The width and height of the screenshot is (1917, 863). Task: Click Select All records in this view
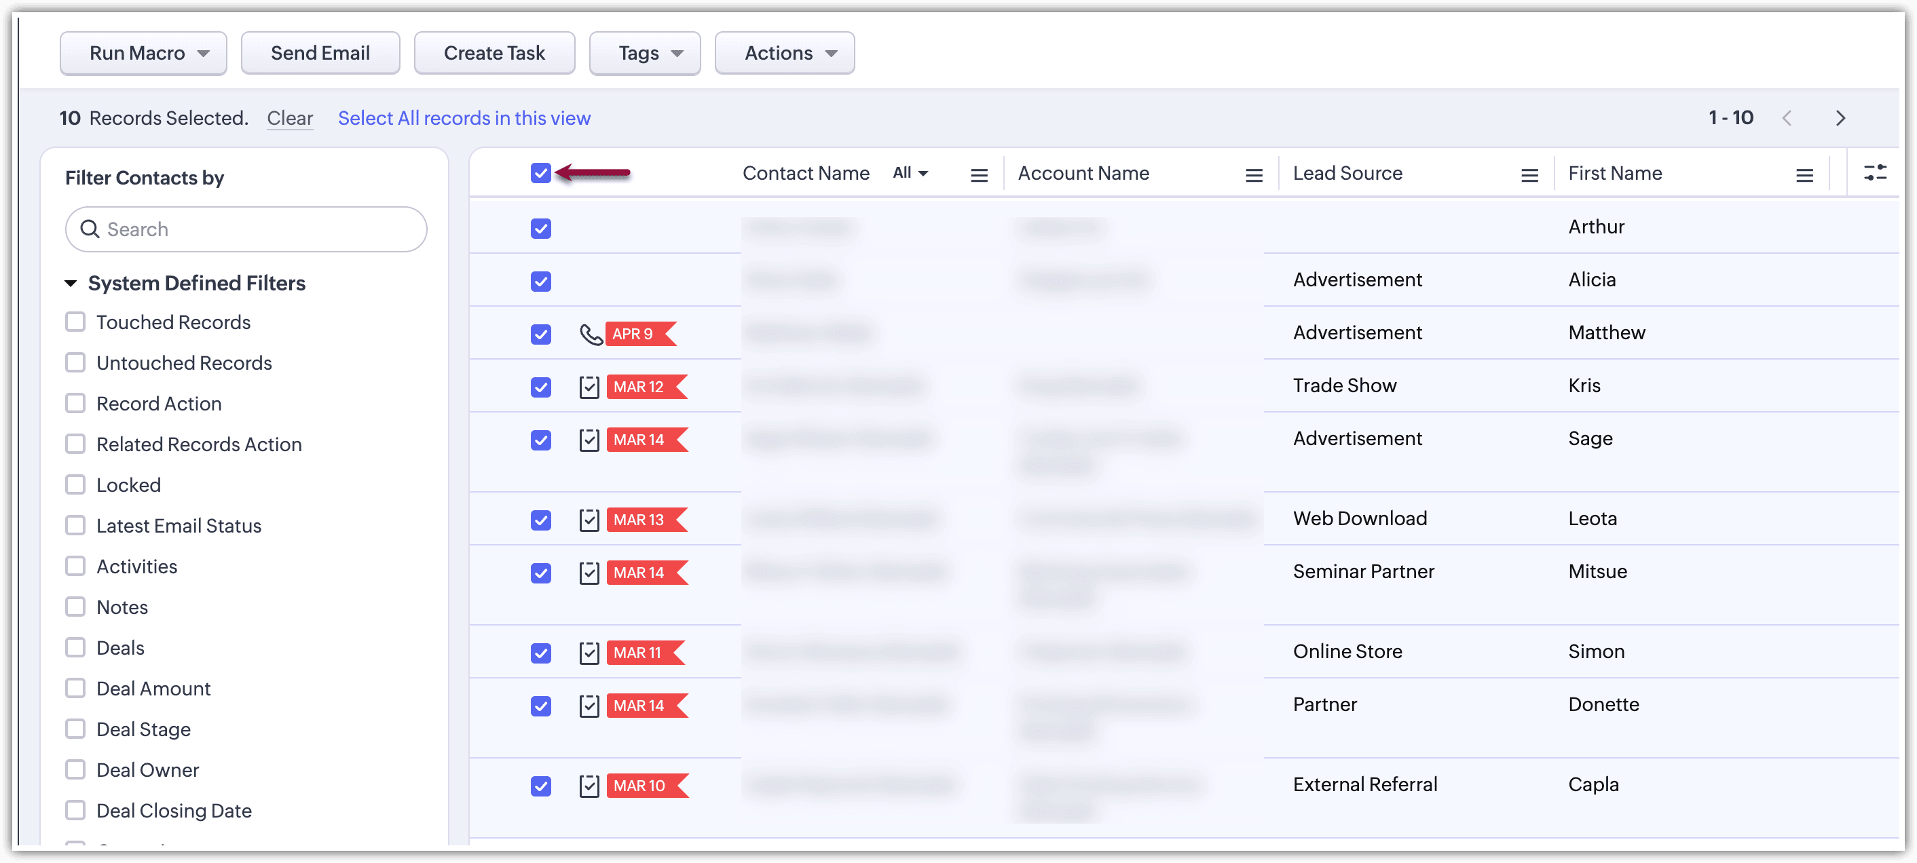tap(464, 118)
